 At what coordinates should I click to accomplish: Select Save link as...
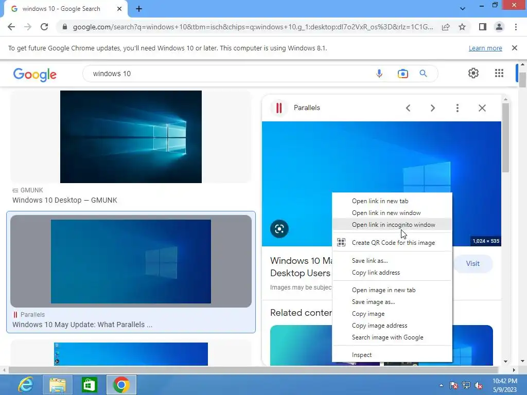392,261
